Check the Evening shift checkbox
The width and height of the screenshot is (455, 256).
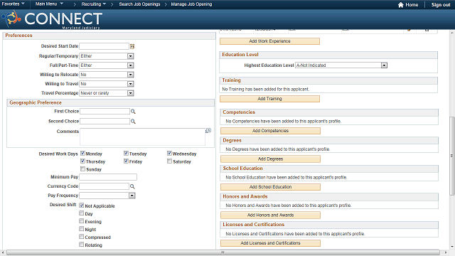click(82, 221)
